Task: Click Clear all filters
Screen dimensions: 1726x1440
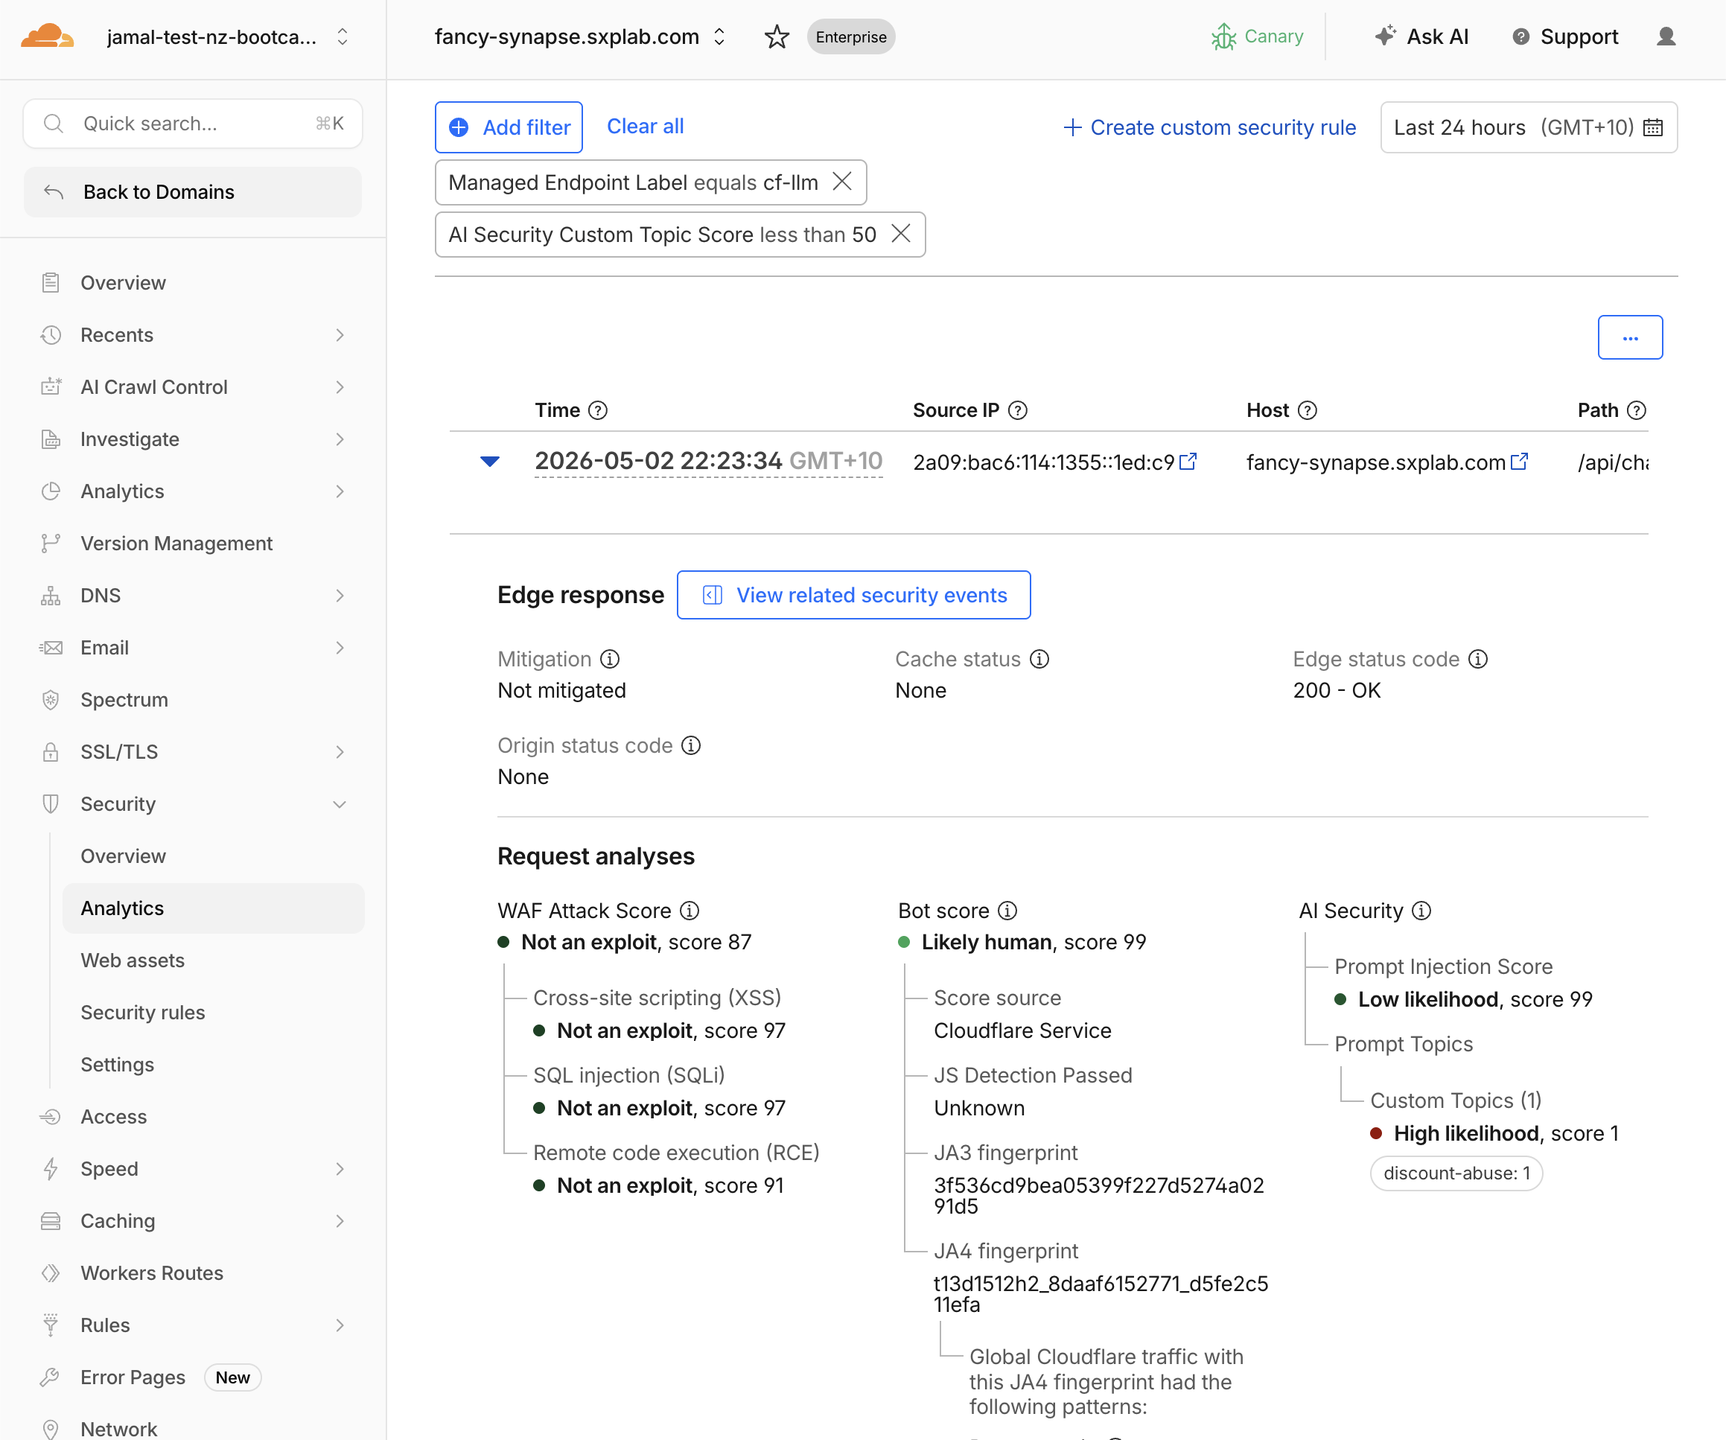Action: coord(645,127)
